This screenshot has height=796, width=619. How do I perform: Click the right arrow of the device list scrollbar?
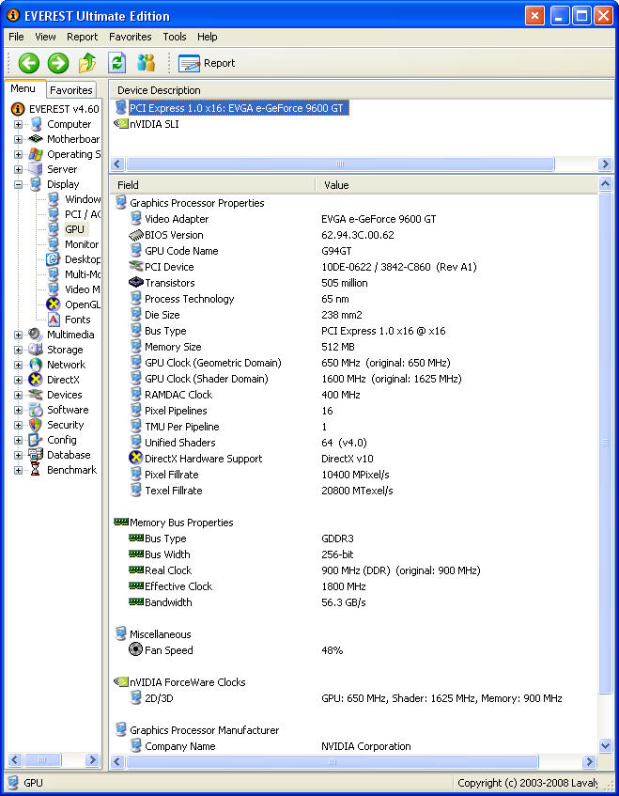(x=605, y=164)
